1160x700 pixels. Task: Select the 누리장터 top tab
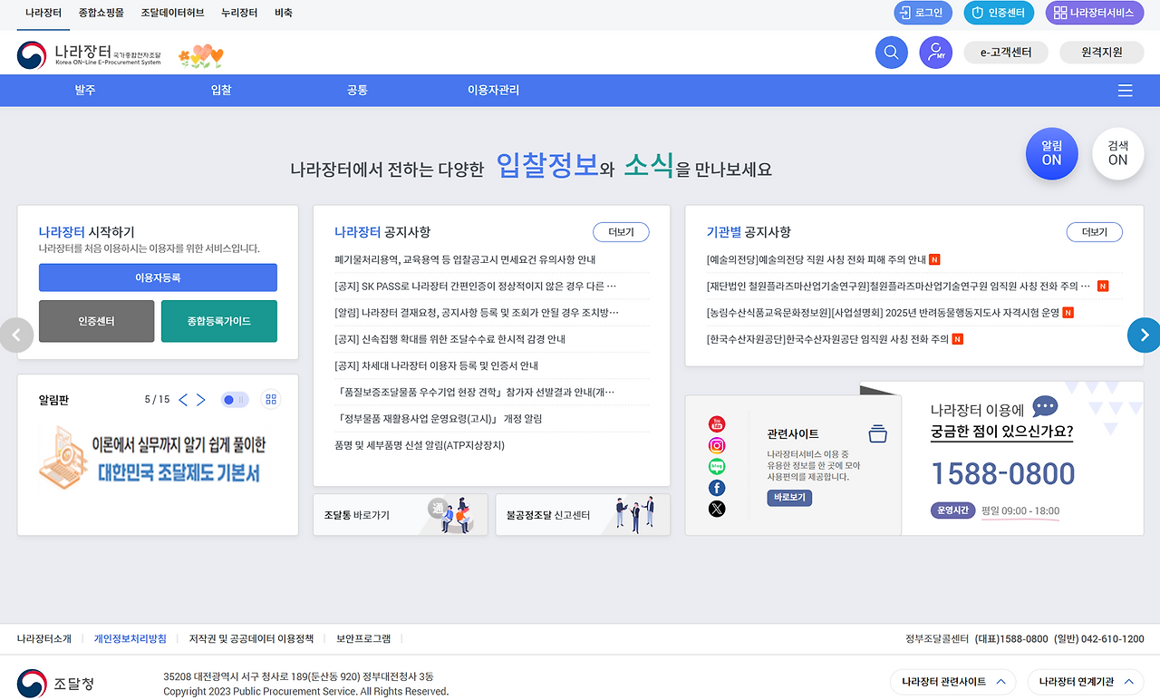(239, 14)
